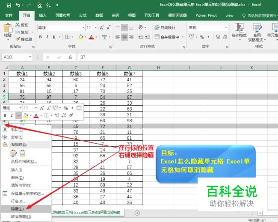Click the Cut scissors icon in ribbon

(18, 25)
